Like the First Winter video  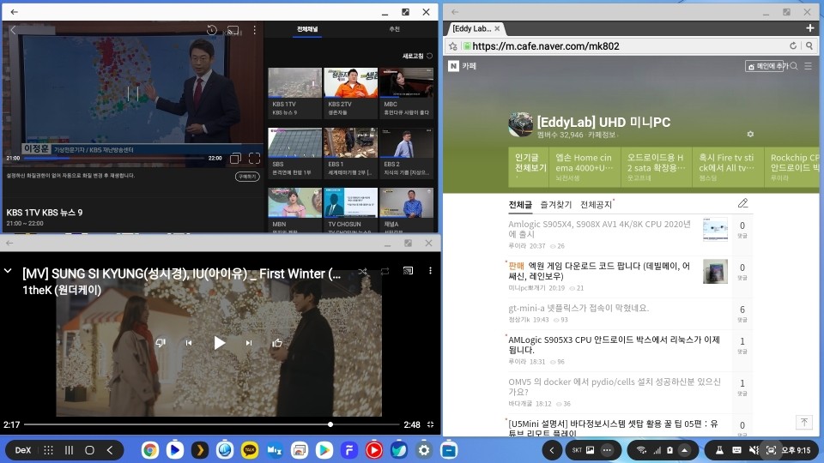coord(277,343)
